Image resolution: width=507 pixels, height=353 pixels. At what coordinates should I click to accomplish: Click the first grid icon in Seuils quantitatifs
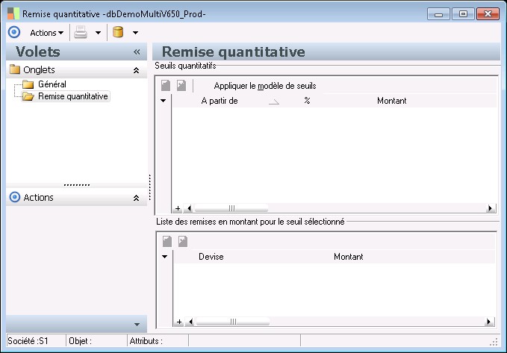click(x=166, y=85)
